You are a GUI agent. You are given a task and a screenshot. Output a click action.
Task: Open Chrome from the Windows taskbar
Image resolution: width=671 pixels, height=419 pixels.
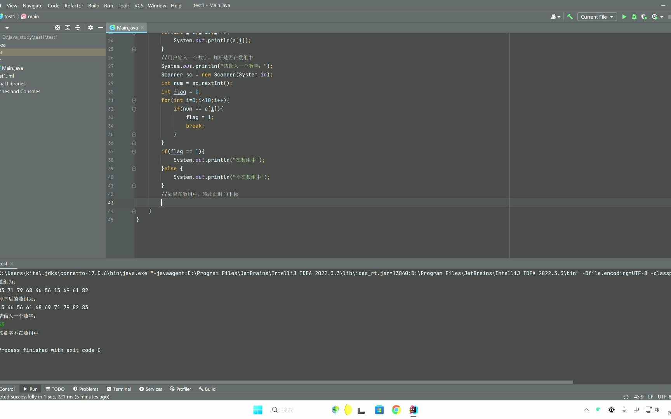click(x=396, y=410)
